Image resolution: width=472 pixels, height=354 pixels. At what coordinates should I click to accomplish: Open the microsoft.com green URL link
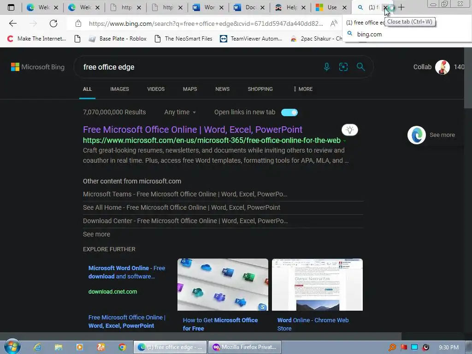[x=212, y=140]
